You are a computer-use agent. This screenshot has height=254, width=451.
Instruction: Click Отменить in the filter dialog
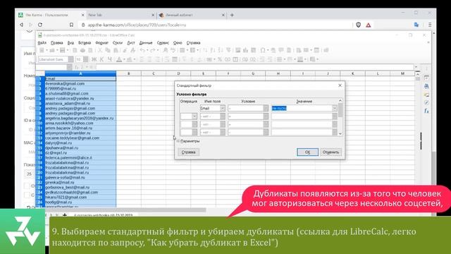[x=330, y=152]
